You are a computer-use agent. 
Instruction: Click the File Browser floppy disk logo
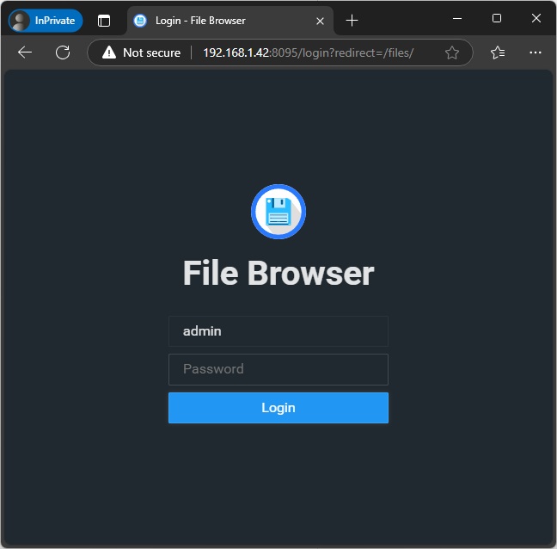(x=278, y=212)
